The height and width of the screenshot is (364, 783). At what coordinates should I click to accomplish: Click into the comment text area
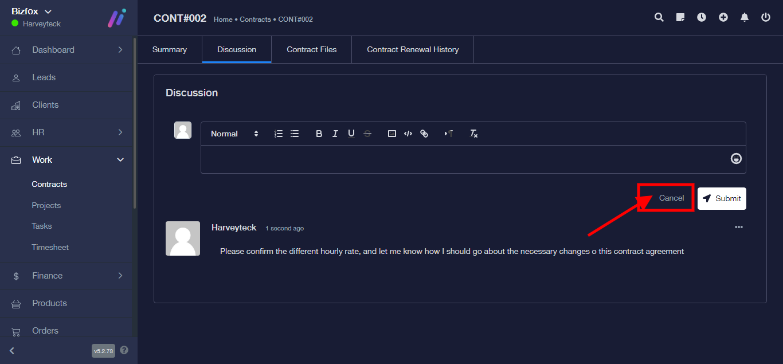point(464,159)
